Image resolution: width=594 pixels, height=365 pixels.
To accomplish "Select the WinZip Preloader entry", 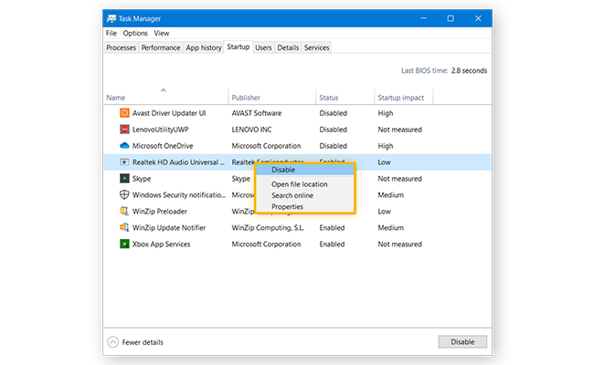I will click(160, 211).
